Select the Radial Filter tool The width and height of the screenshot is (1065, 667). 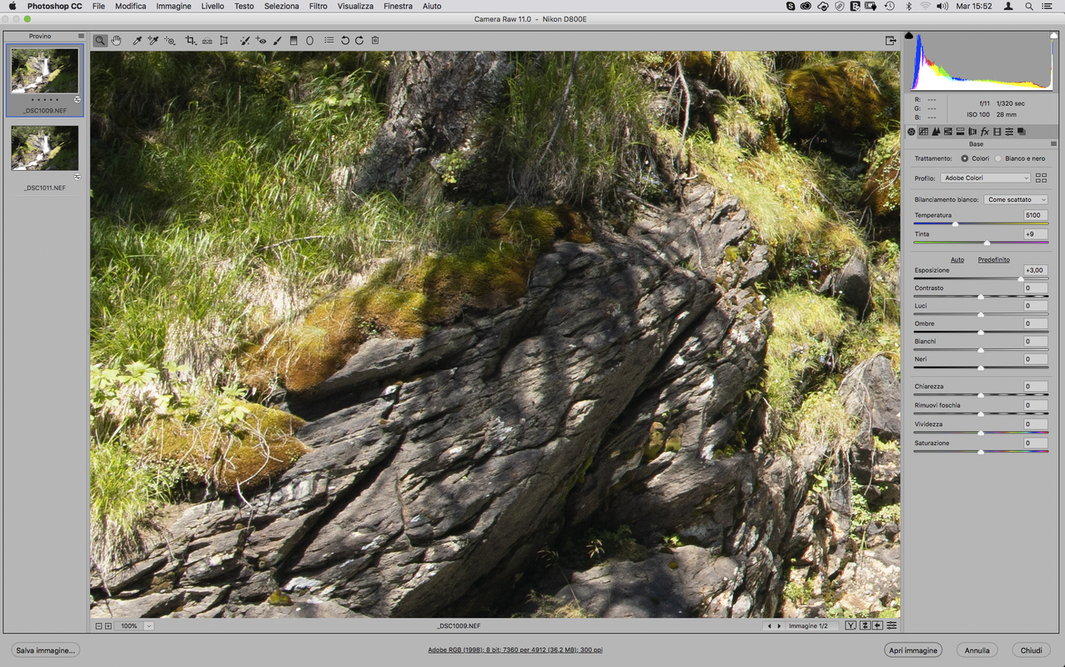tap(309, 40)
